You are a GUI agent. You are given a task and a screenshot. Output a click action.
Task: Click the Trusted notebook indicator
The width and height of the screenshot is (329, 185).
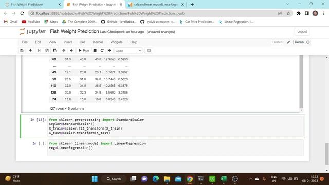click(277, 42)
